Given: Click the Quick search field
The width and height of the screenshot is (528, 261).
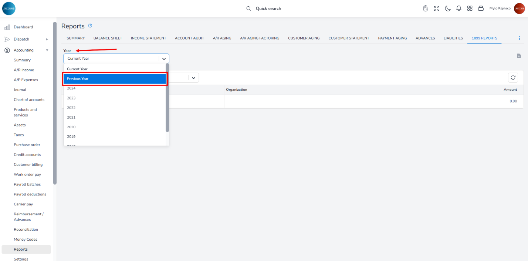Looking at the screenshot, I should click(268, 8).
